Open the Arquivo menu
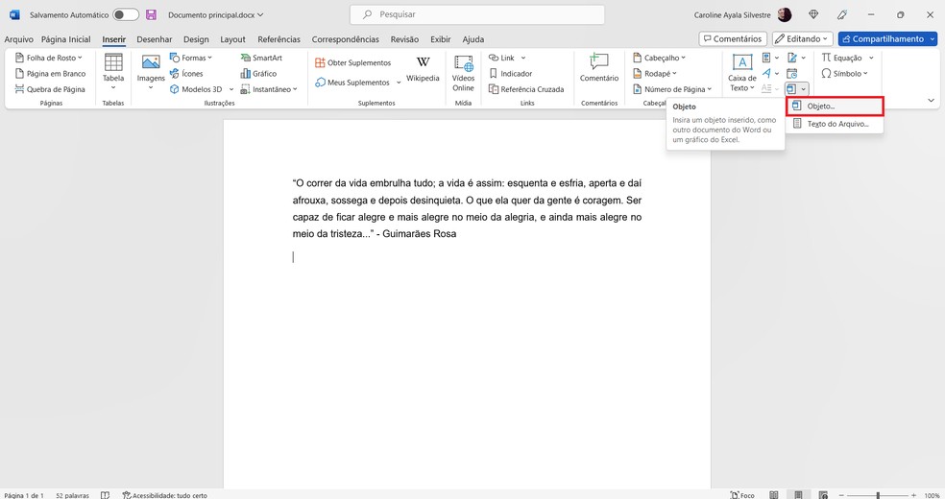945x499 pixels. 18,39
